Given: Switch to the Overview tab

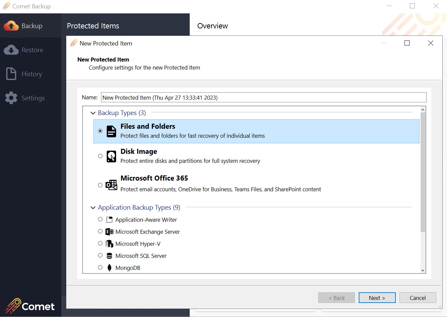Looking at the screenshot, I should pos(212,26).
